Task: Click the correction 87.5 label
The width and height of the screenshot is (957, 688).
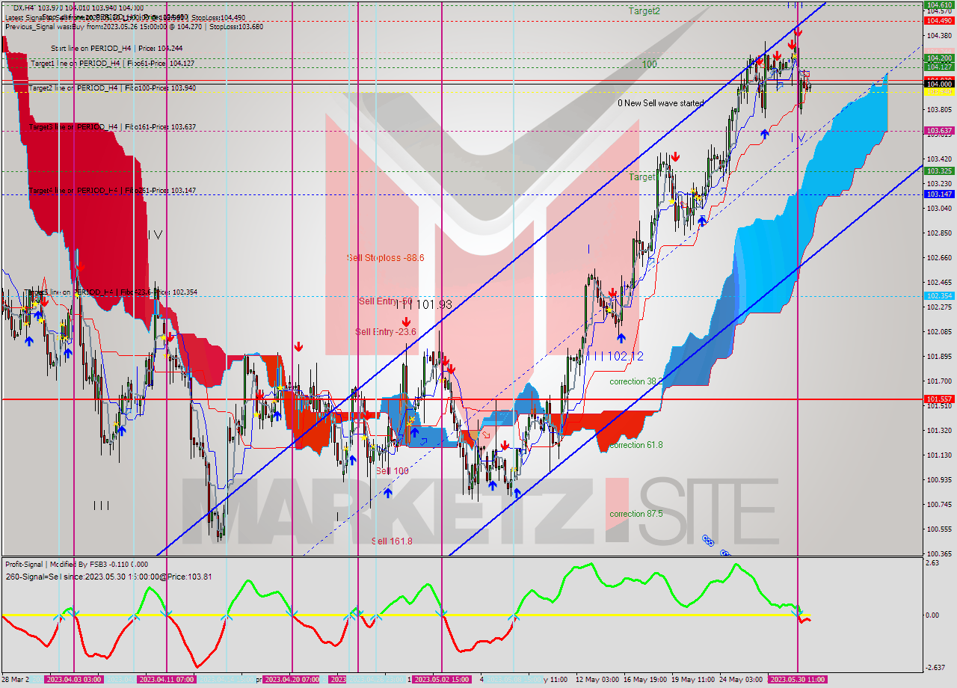Action: click(636, 514)
